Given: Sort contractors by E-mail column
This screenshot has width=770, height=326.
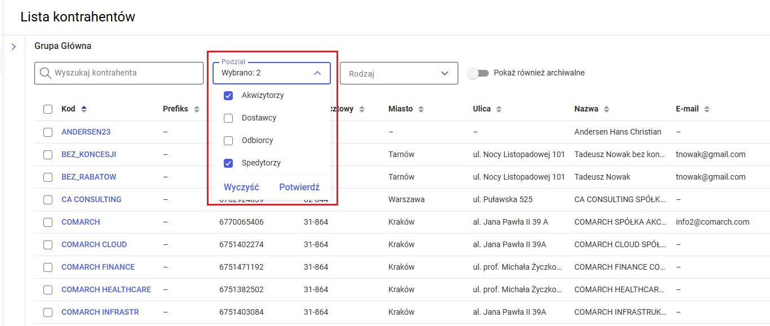Looking at the screenshot, I should [x=707, y=109].
